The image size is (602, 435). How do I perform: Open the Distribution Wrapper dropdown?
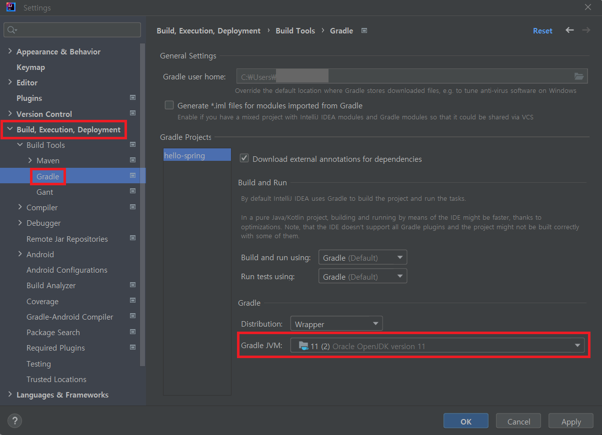click(336, 324)
